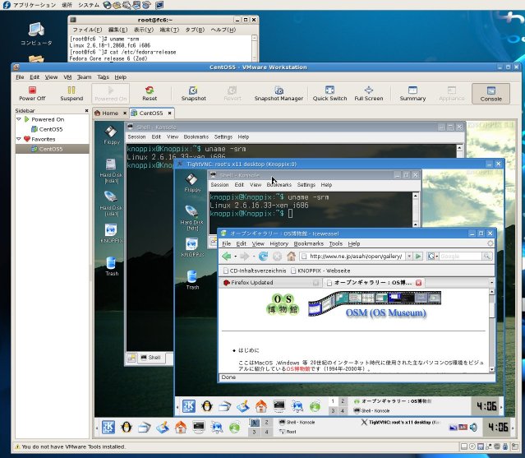Click the Floppy icon on TightVNC desktop
Screen dimensions: 525x458
click(x=192, y=183)
